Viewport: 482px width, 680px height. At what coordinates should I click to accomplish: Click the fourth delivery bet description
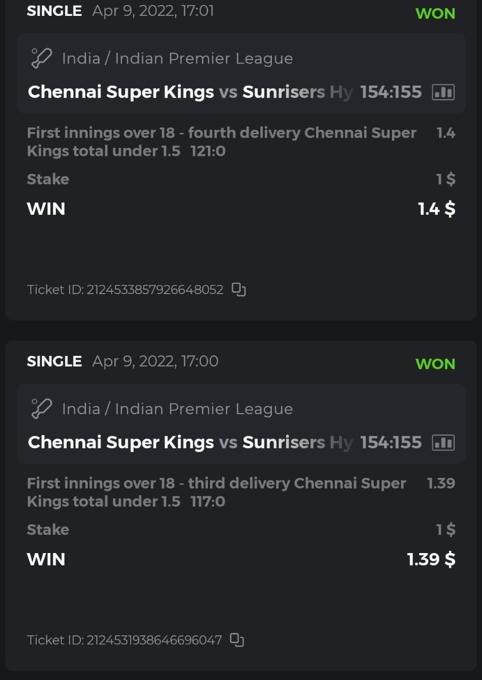pyautogui.click(x=221, y=142)
